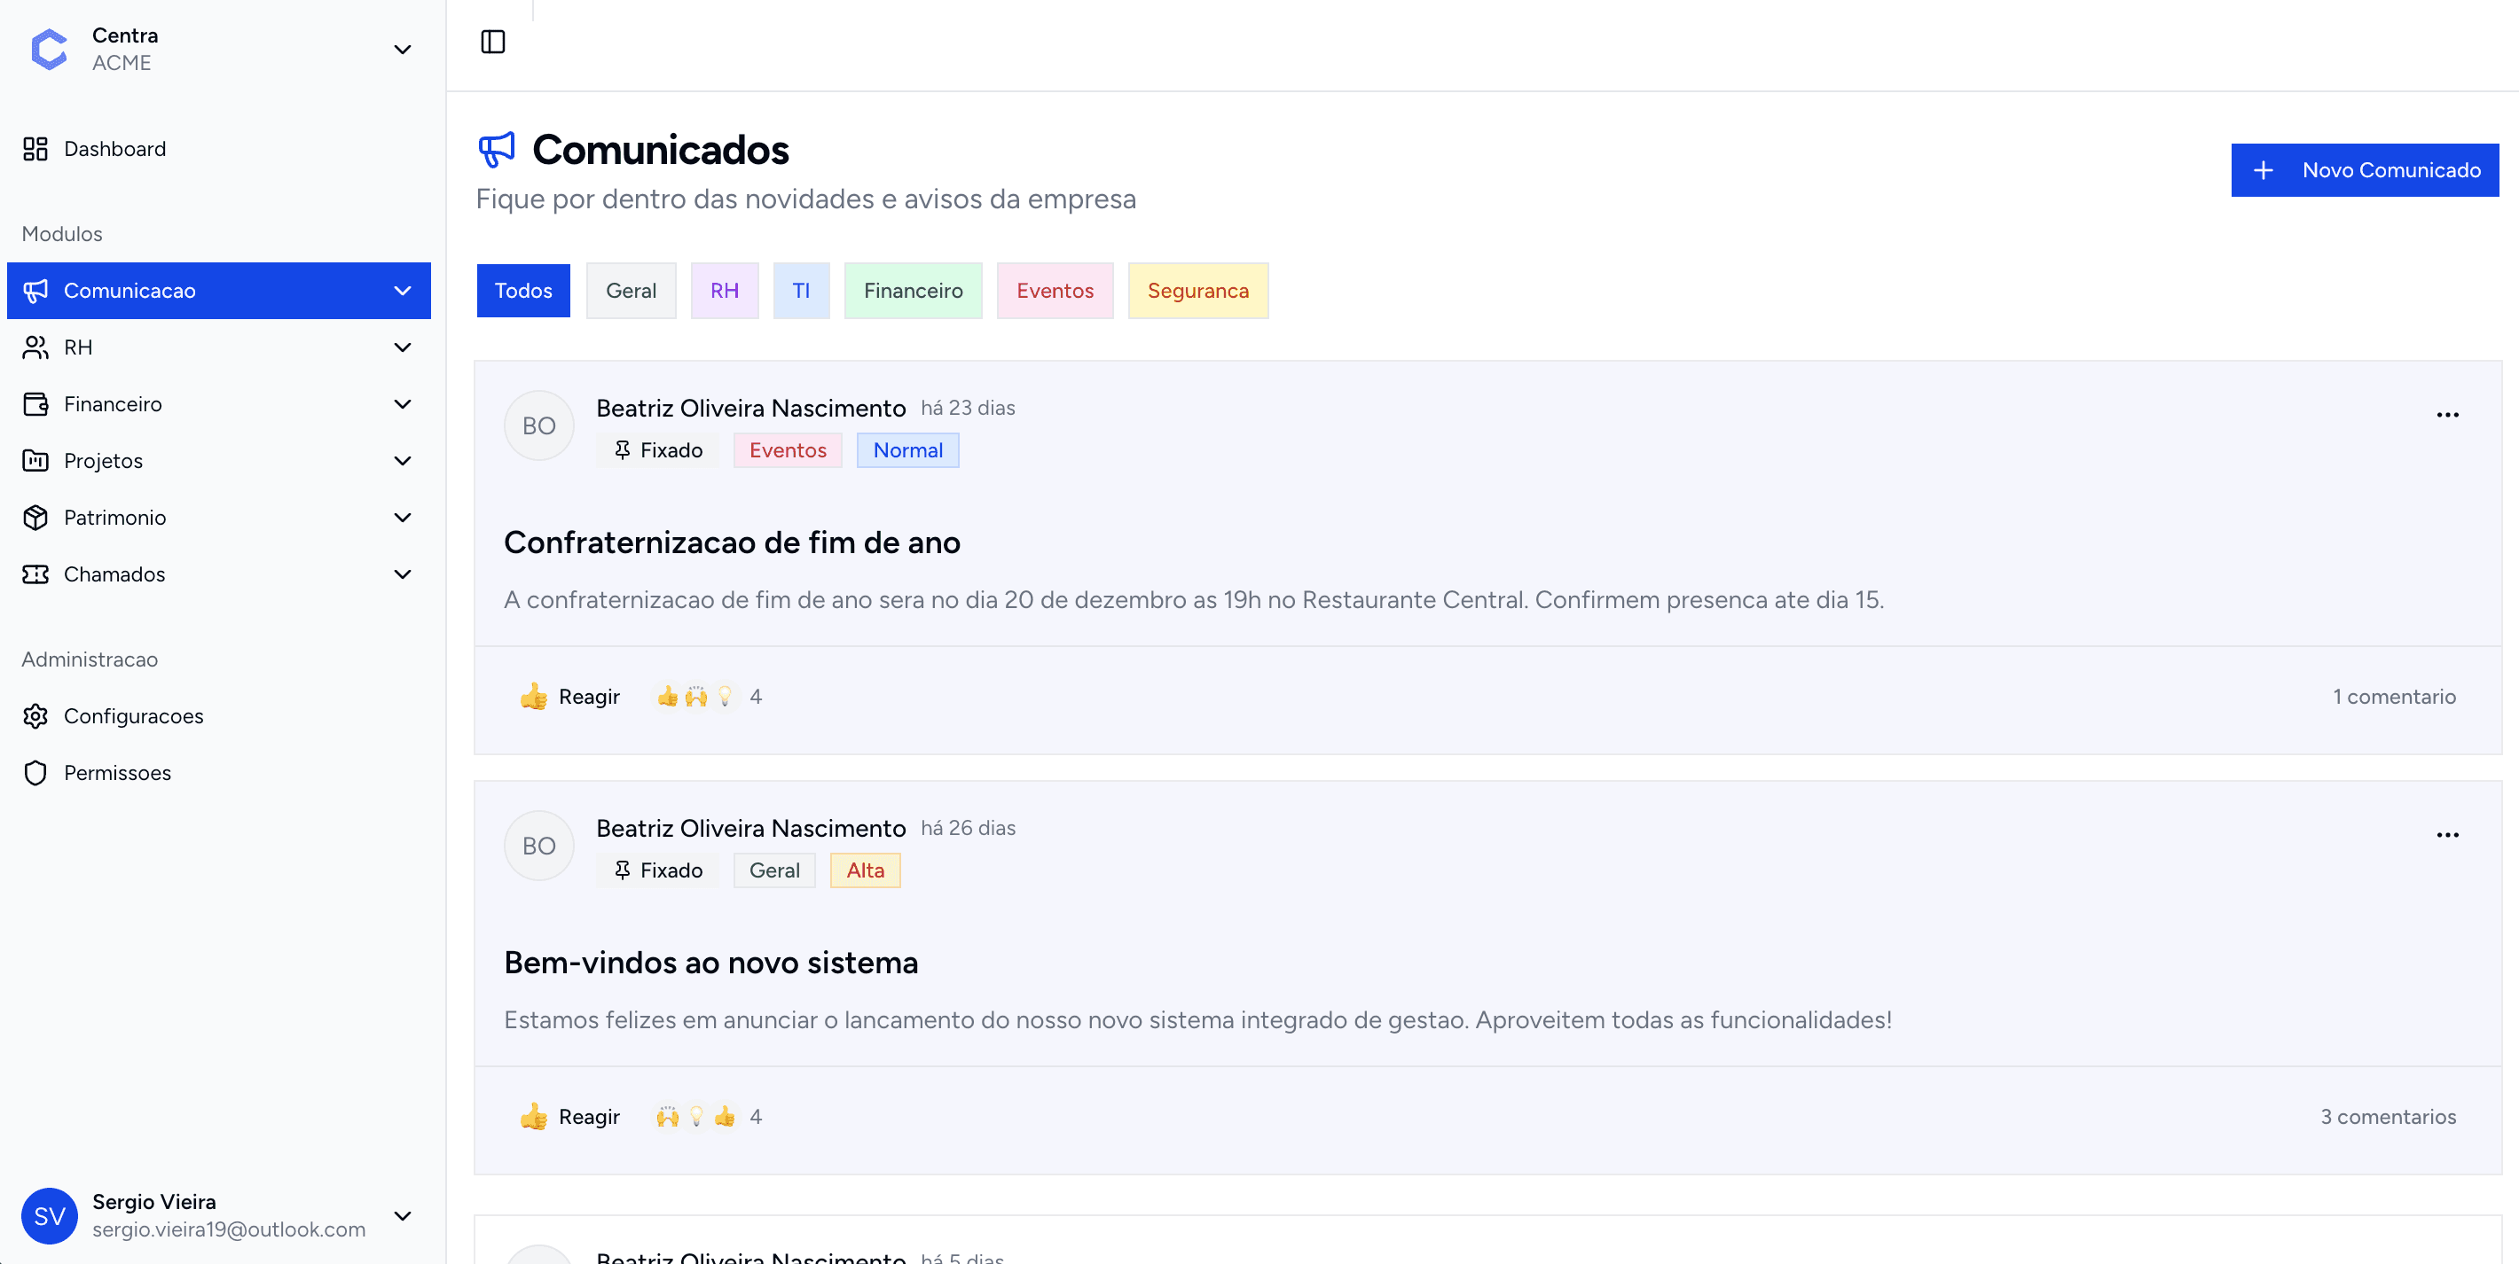Select the Comunicacao megaphone icon
Image resolution: width=2519 pixels, height=1264 pixels.
point(36,291)
